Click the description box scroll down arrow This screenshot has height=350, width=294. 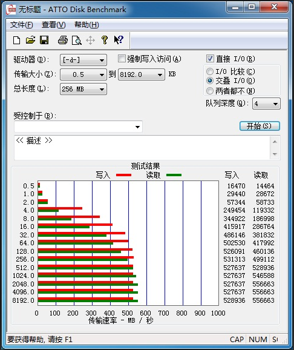(x=275, y=154)
